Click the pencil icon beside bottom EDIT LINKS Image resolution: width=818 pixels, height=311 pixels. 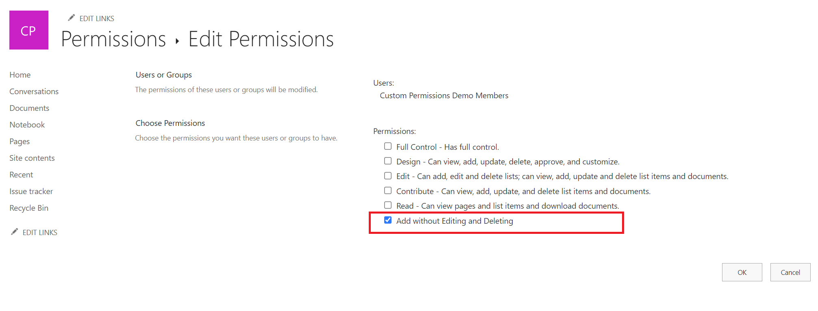tap(14, 231)
